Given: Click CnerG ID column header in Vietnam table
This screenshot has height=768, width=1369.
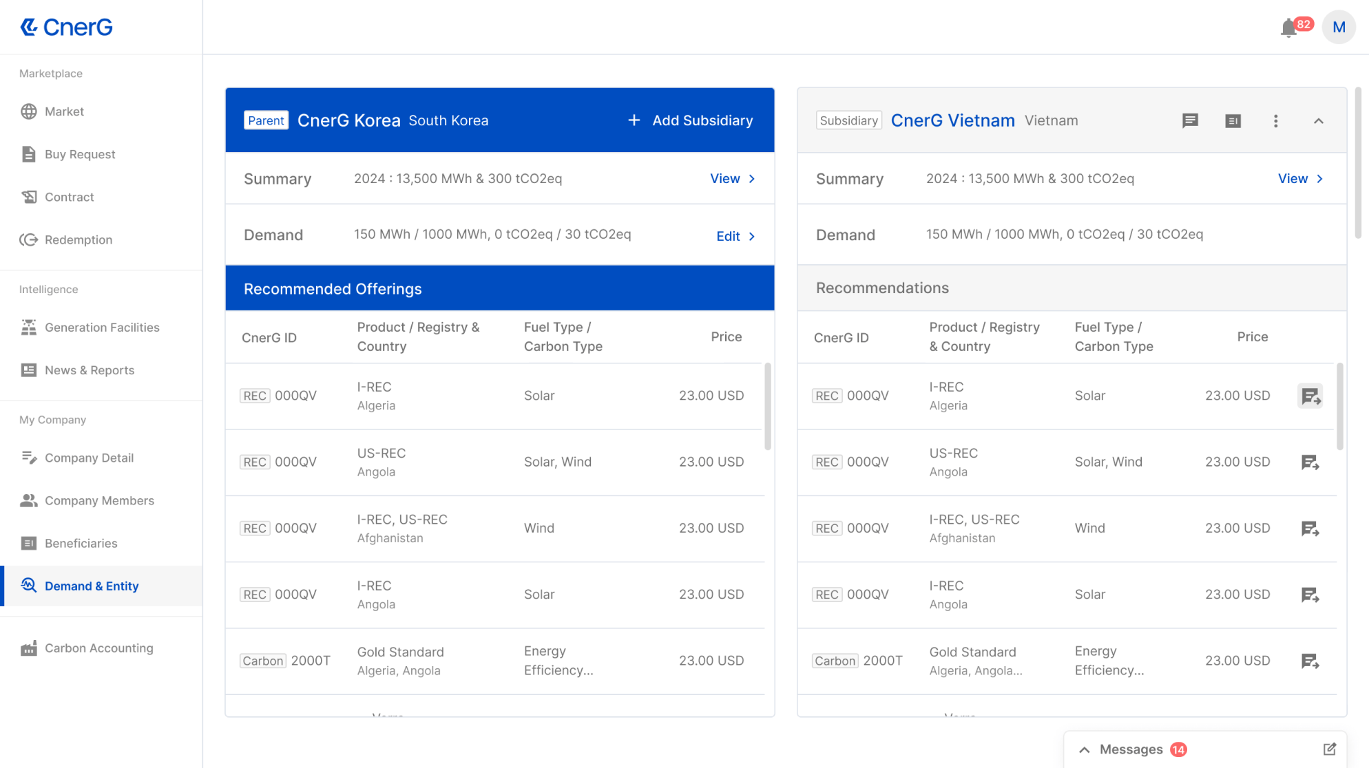Looking at the screenshot, I should (x=841, y=337).
